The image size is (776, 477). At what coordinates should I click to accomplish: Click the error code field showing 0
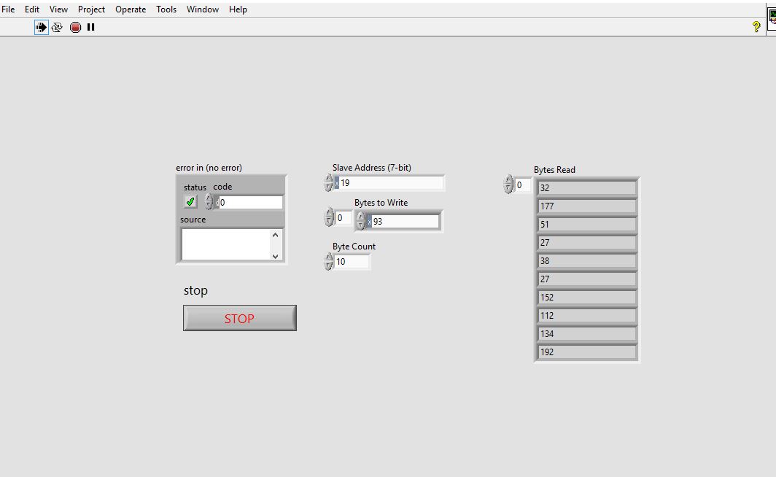251,202
